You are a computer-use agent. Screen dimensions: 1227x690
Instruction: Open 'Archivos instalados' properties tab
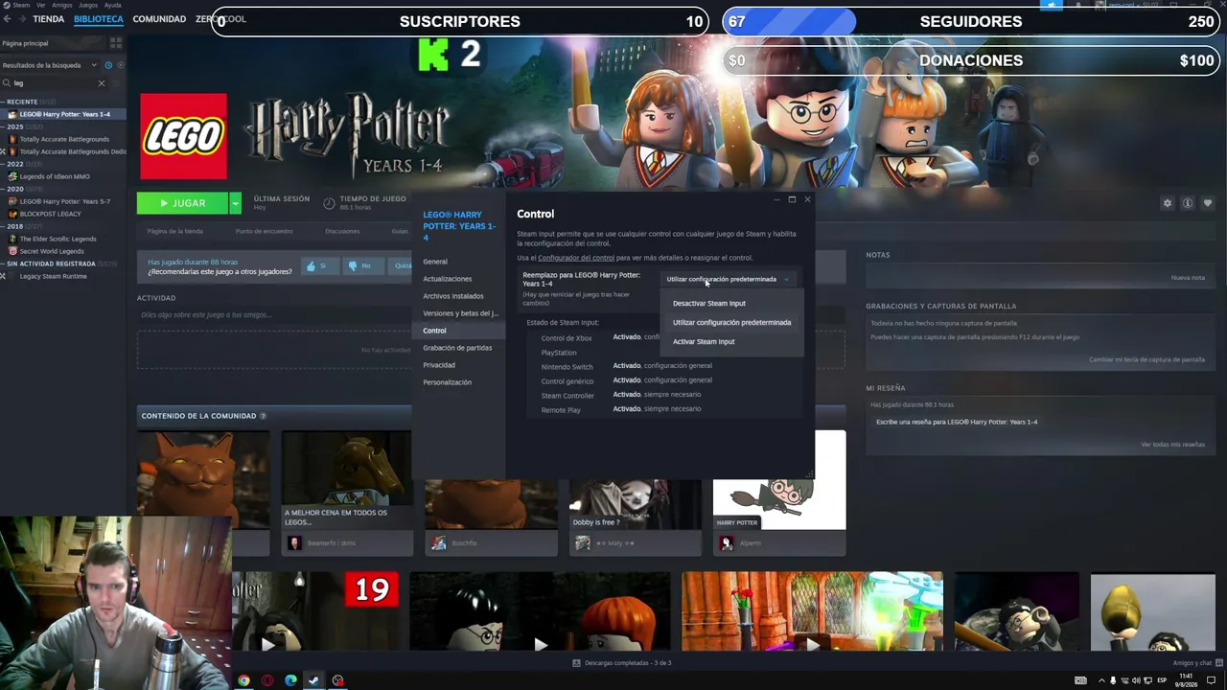[453, 296]
